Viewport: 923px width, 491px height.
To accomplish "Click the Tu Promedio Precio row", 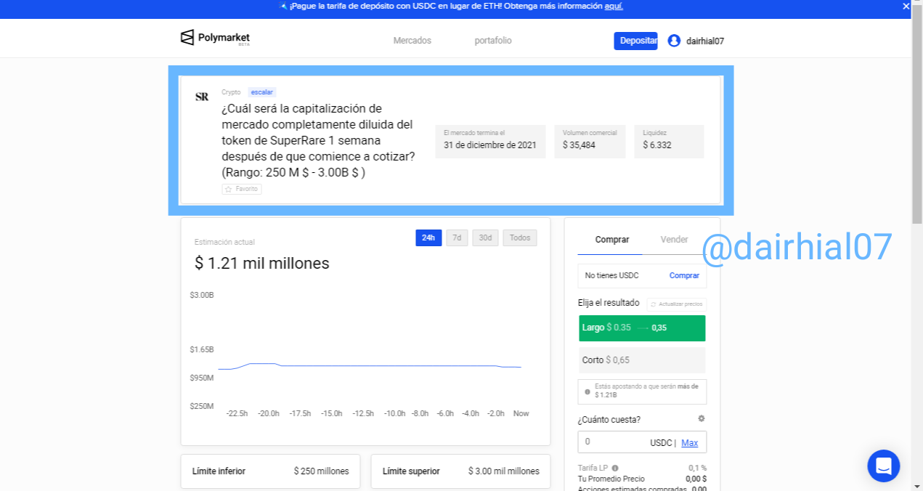I will tap(642, 479).
